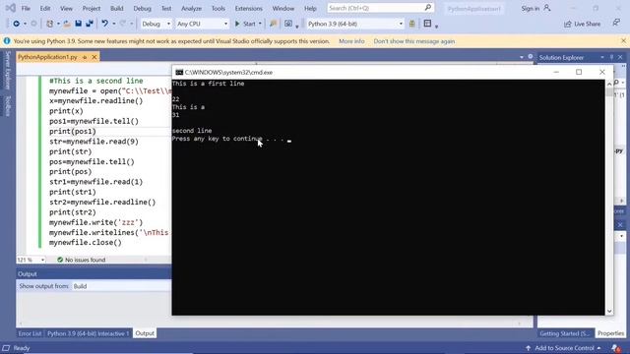Expand the Undo history dropdown arrow
630x354 pixels.
coord(114,24)
